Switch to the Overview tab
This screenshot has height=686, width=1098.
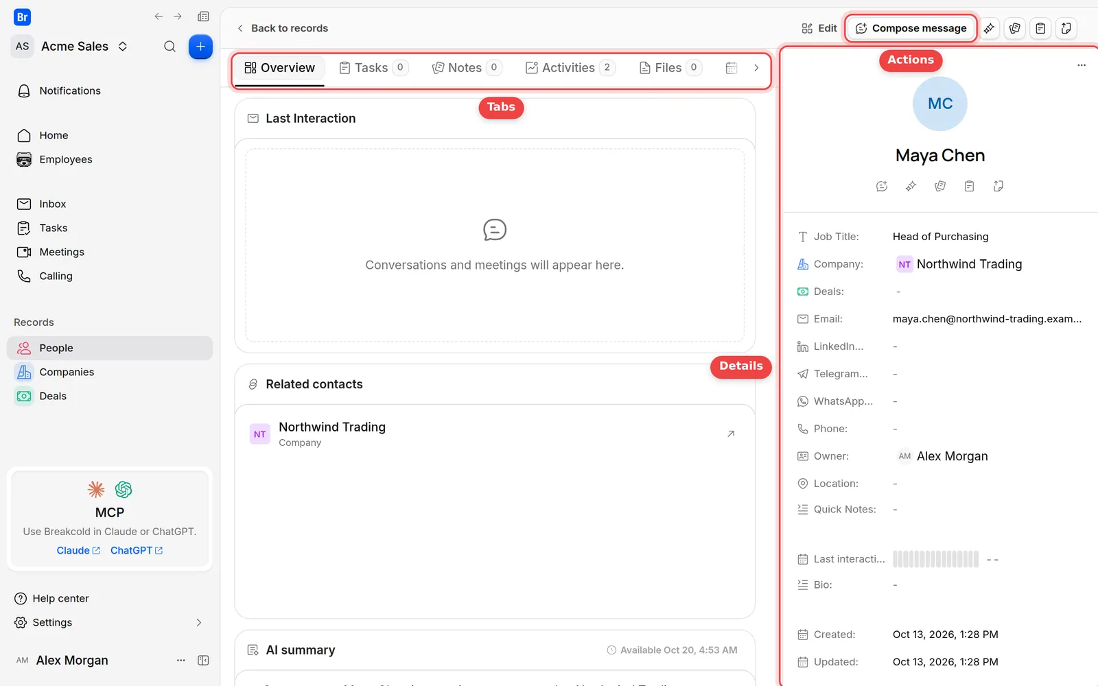(279, 68)
